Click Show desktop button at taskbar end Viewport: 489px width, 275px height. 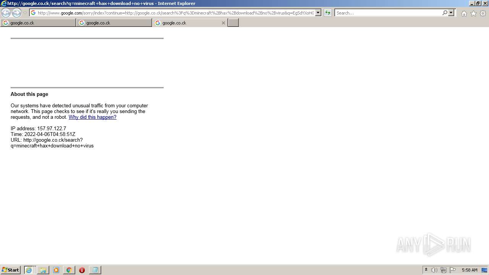click(485, 270)
